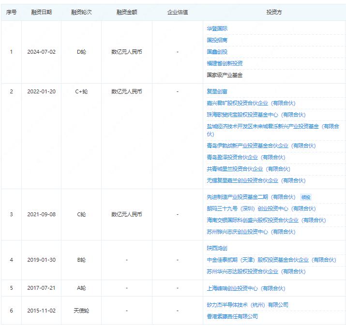Click the 融资日期 column header
The image size is (346, 328).
41,12
